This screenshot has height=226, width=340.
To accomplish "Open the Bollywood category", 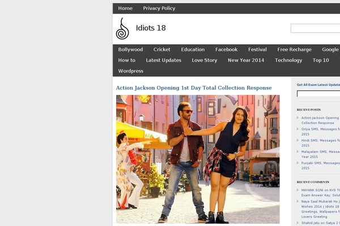I will point(130,50).
